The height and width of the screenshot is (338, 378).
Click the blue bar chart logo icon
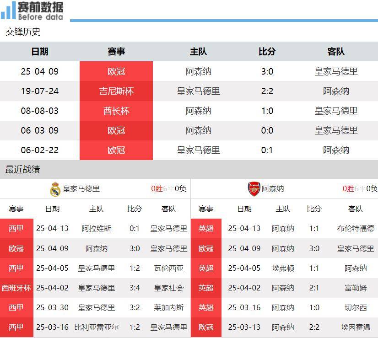[8, 10]
